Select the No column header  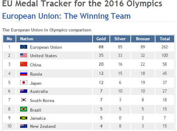click(x=9, y=39)
